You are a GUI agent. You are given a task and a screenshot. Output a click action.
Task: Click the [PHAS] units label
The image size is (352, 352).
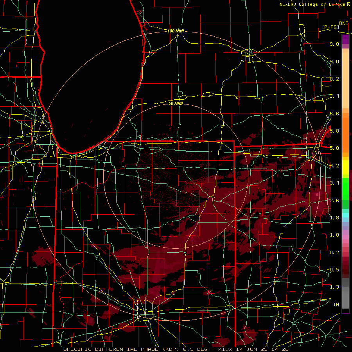330,27
